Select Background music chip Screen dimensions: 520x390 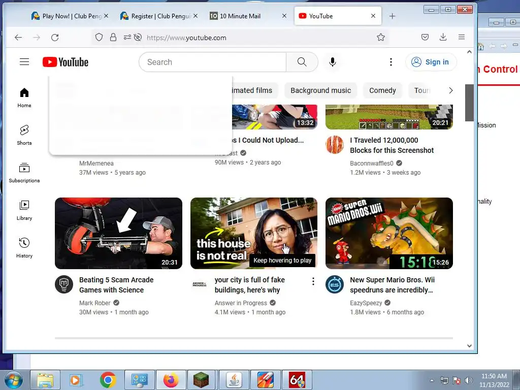321,90
